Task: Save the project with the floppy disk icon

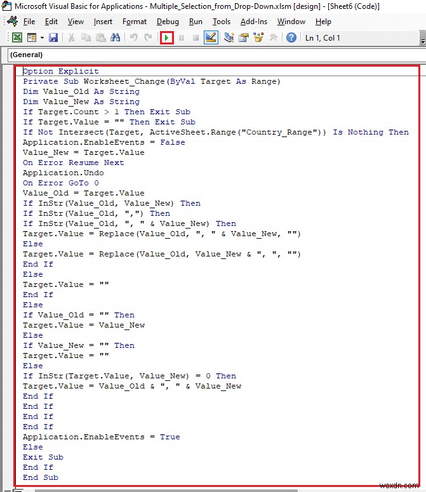Action: [53, 38]
